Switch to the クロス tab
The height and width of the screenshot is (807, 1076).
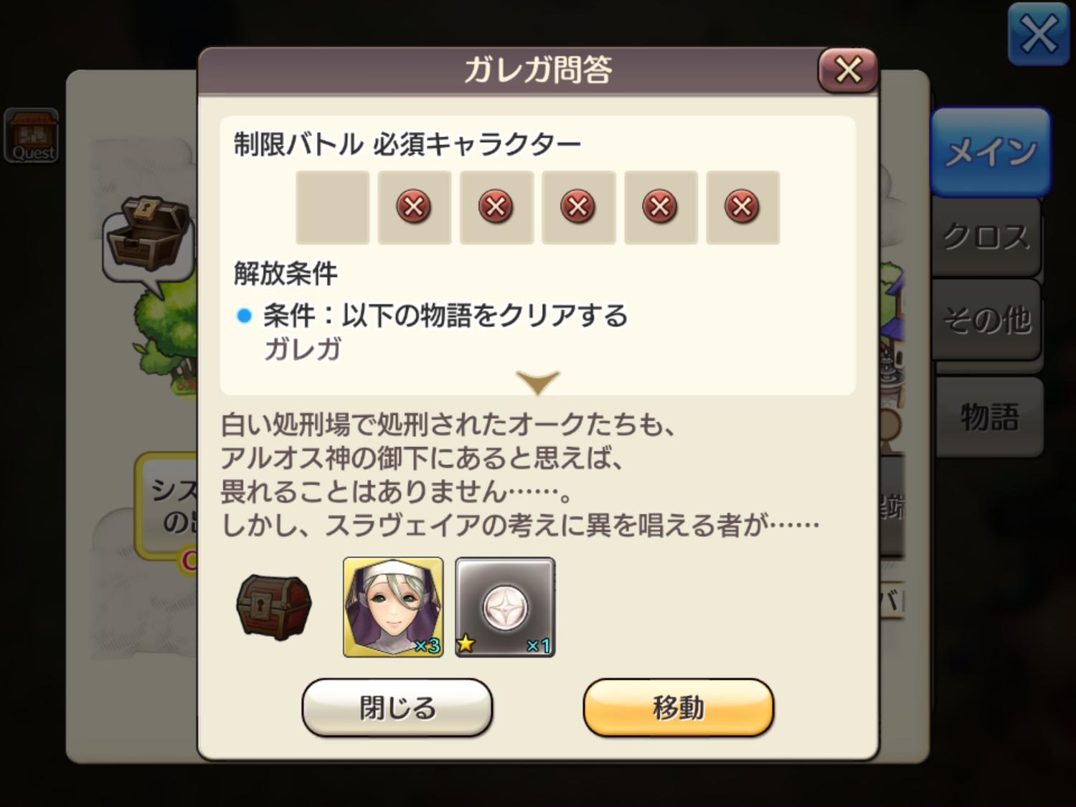[x=986, y=237]
